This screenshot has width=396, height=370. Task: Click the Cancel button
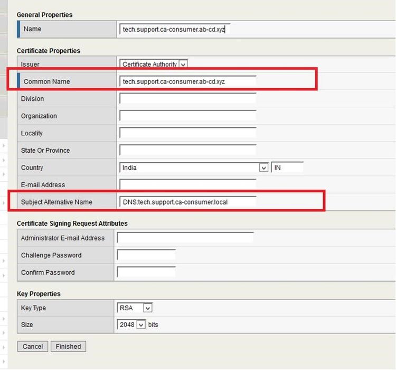(x=33, y=346)
